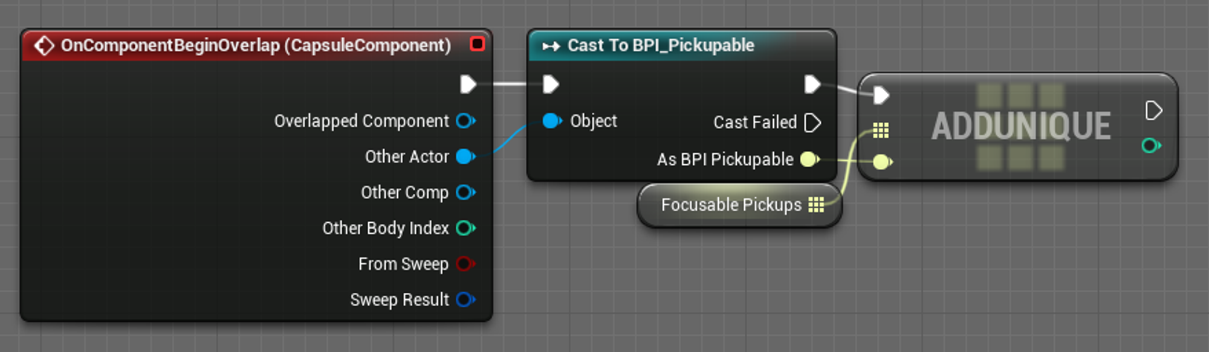Click the Other Actor output pin
1209x352 pixels.
(x=465, y=157)
